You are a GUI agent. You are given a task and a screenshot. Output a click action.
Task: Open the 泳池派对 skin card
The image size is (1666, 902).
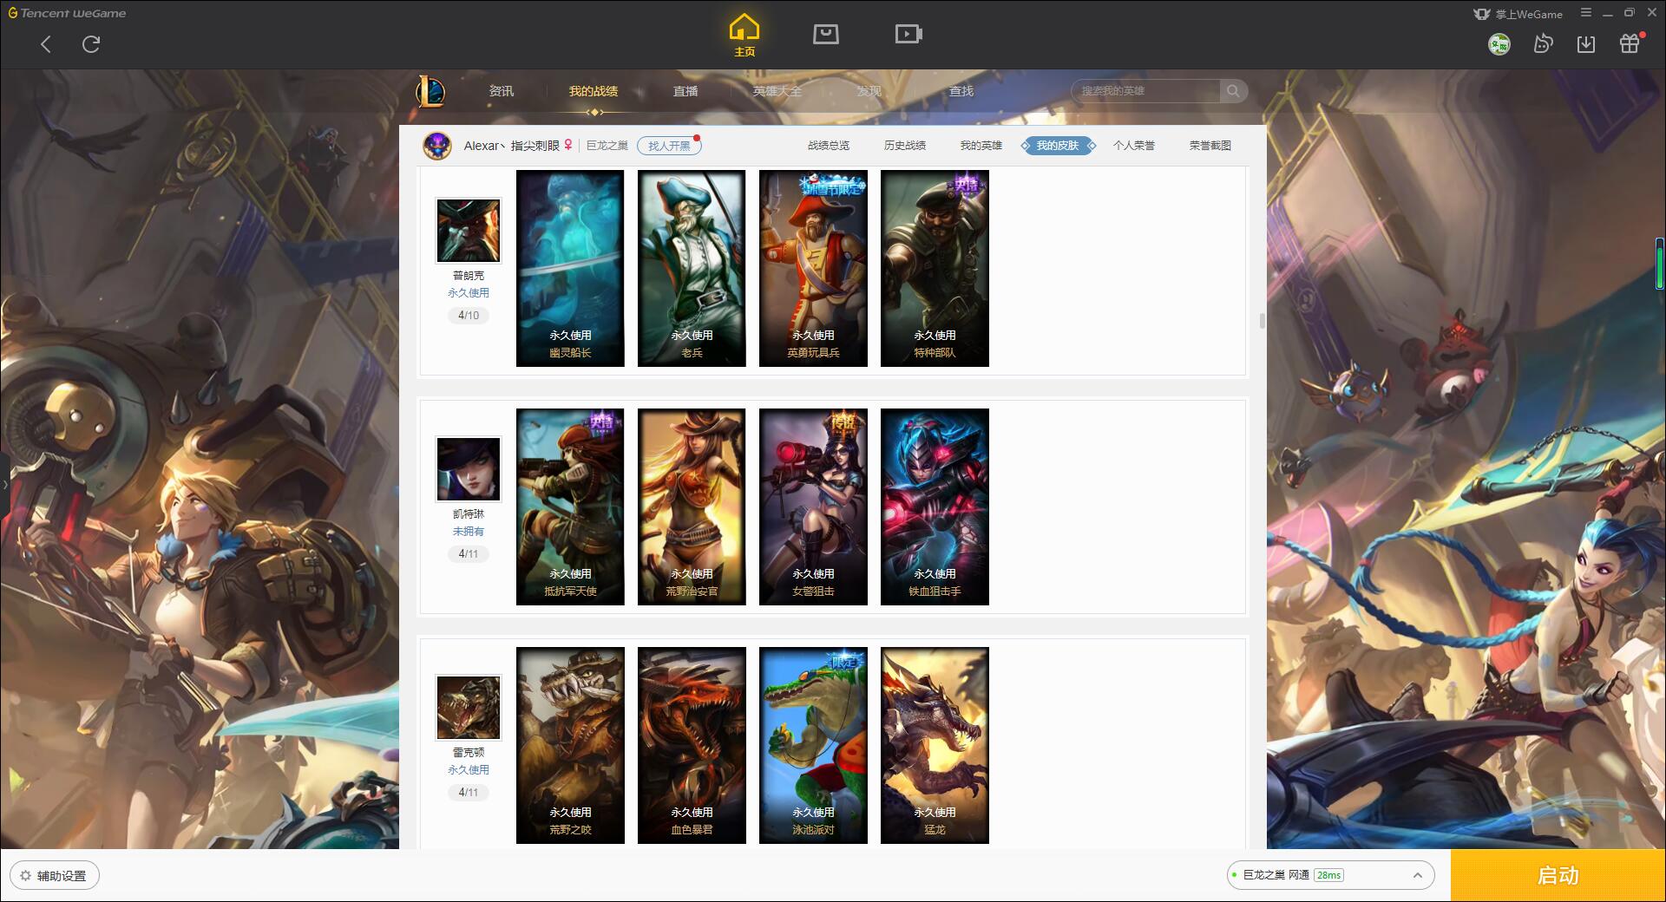(x=813, y=745)
